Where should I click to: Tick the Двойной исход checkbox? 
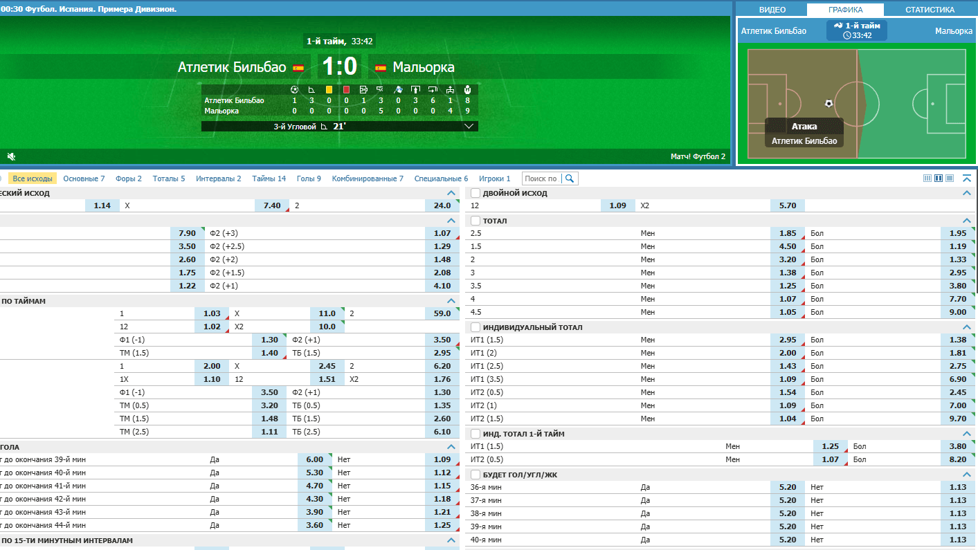[x=476, y=193]
